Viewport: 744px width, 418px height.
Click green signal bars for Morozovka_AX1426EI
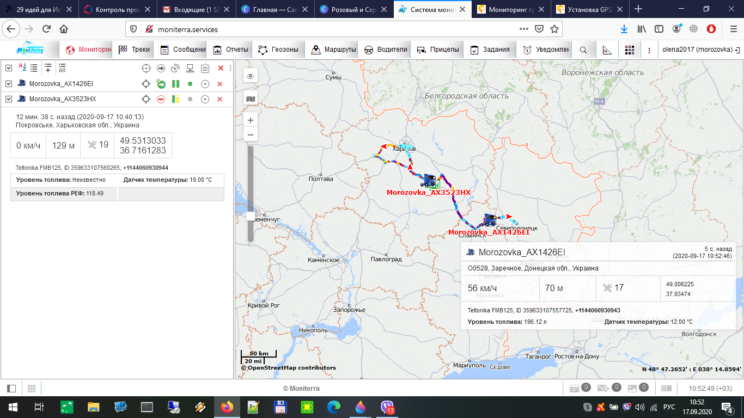pos(175,84)
